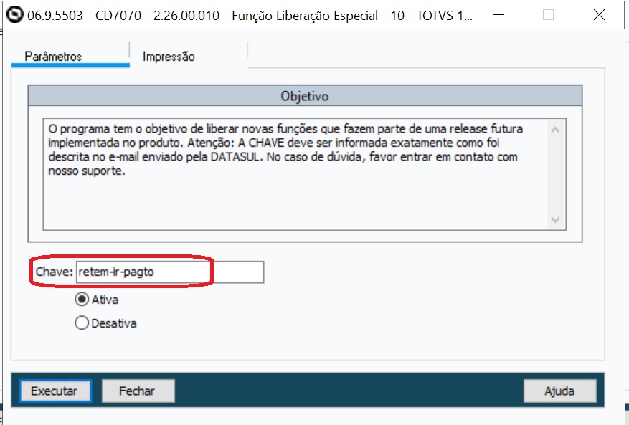Click the Chave label
The height and width of the screenshot is (425, 629).
click(x=55, y=272)
